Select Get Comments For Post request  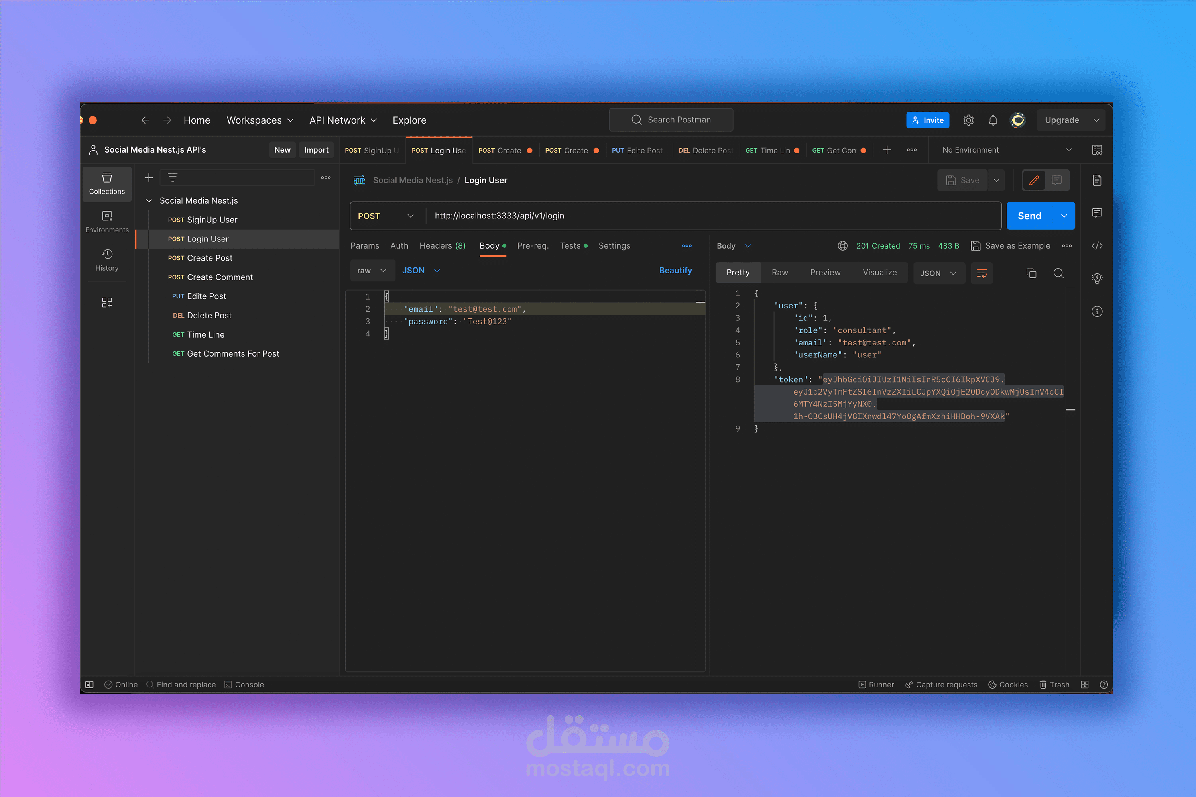[x=232, y=354]
